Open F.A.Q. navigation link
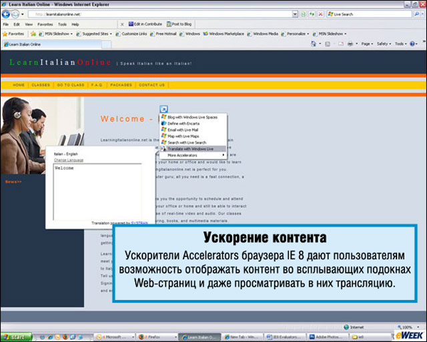The height and width of the screenshot is (342, 427). (97, 85)
